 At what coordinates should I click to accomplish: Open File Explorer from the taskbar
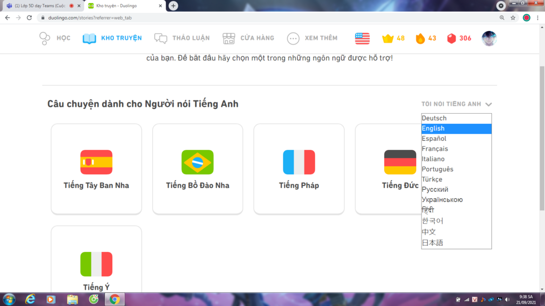72,299
